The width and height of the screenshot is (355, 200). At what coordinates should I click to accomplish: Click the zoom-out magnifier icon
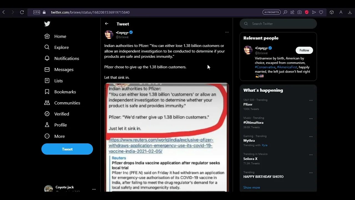[x=285, y=12]
